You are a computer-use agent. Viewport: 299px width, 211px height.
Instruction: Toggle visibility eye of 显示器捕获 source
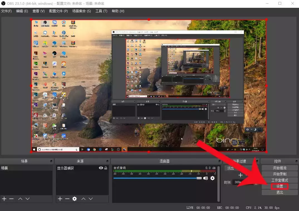101,168
